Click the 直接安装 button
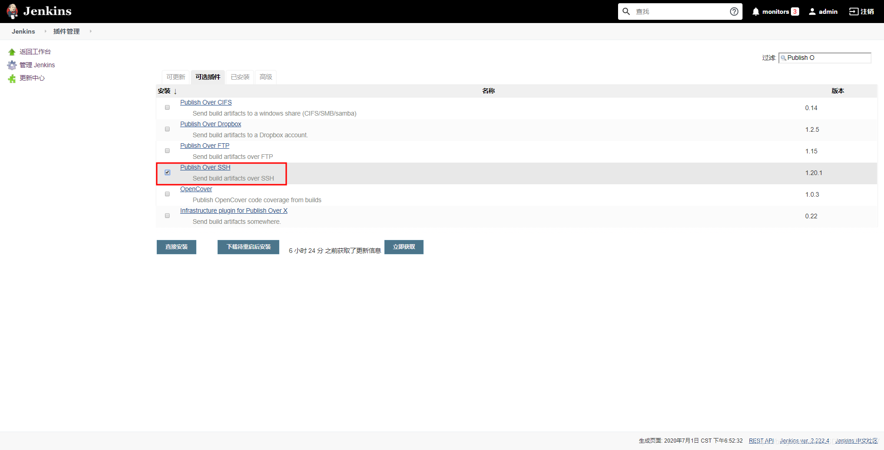The width and height of the screenshot is (884, 450). tap(177, 247)
